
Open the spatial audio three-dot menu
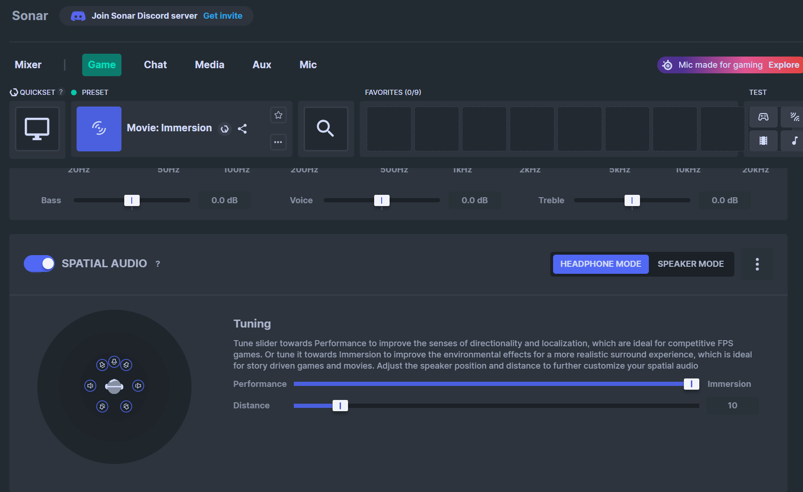coord(757,264)
